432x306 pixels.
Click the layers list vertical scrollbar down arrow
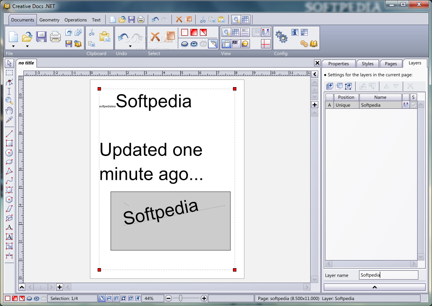click(x=421, y=257)
